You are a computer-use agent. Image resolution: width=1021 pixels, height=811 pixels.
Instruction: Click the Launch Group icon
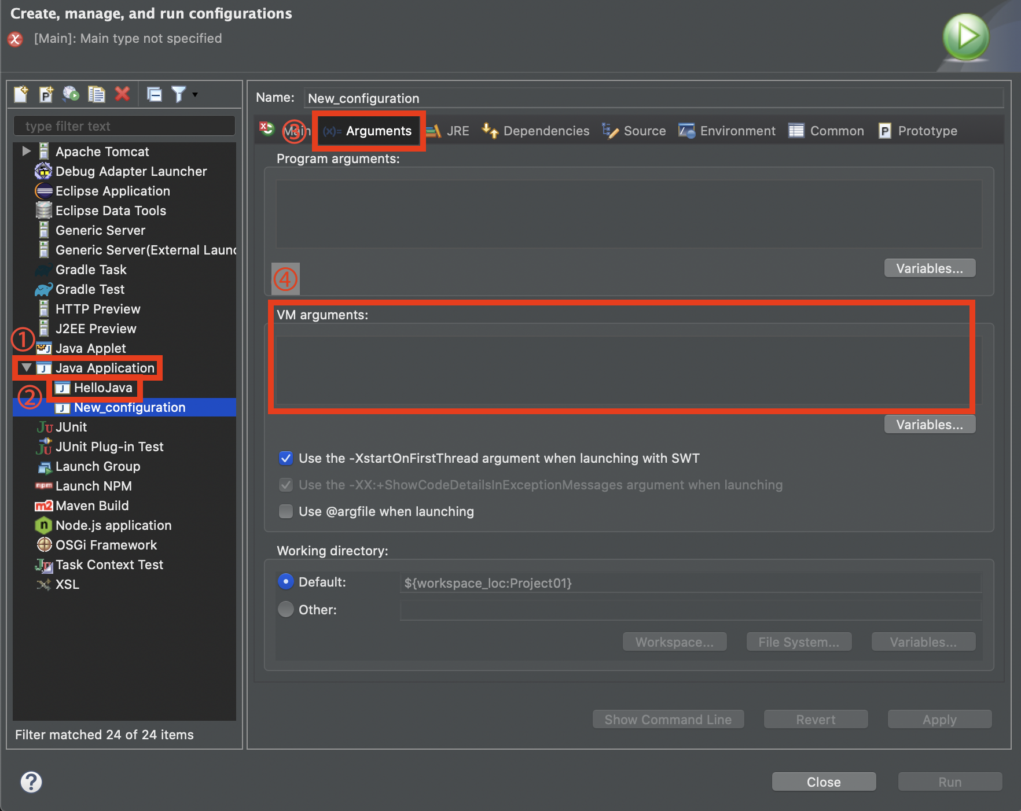click(x=44, y=467)
